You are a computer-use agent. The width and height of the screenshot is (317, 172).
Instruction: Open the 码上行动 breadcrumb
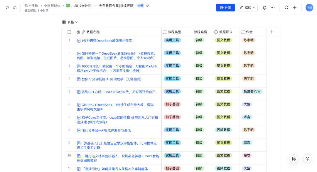[31, 6]
